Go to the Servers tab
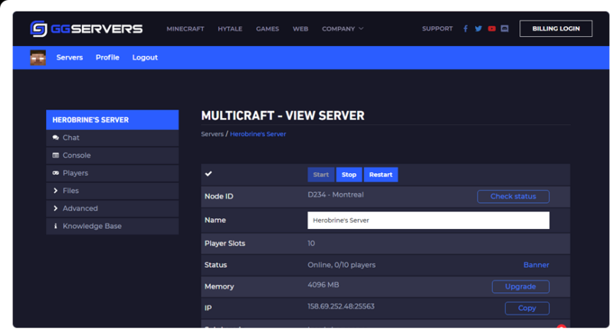 70,57
